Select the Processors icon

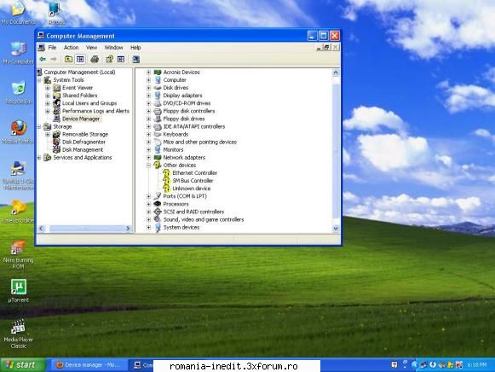click(x=158, y=204)
